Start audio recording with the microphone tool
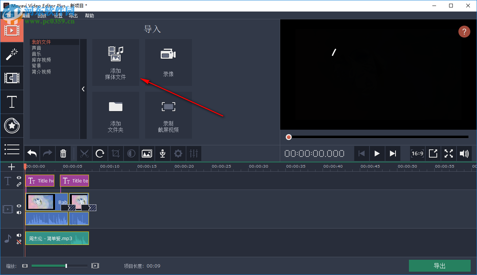 tap(163, 153)
